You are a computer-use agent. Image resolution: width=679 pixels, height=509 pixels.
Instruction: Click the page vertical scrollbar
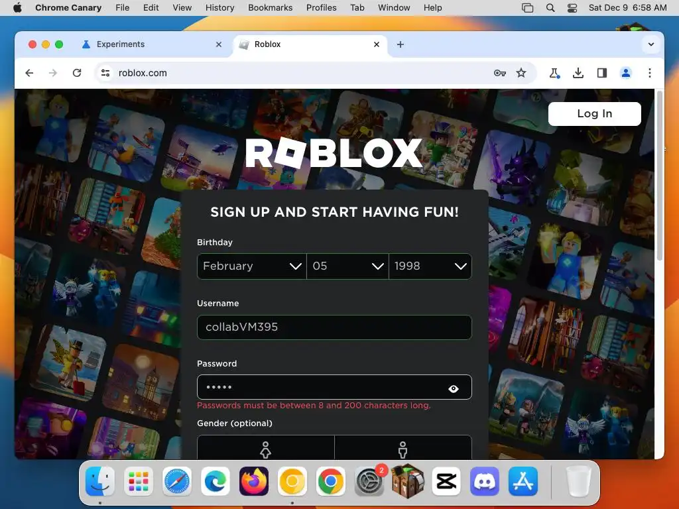coord(660,176)
